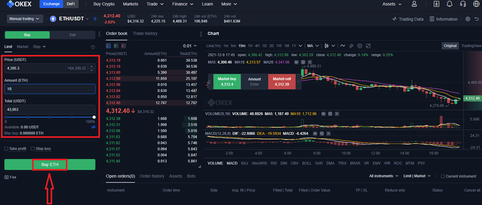Click the Price (USDT) input field

pos(50,68)
